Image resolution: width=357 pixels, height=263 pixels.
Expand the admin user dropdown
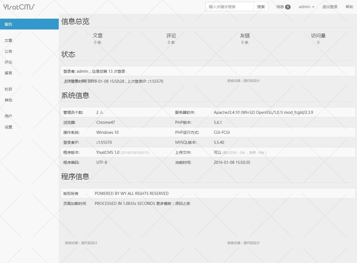click(306, 7)
